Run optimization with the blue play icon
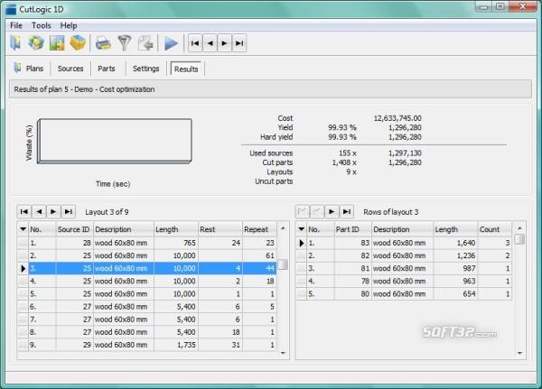 pyautogui.click(x=171, y=43)
